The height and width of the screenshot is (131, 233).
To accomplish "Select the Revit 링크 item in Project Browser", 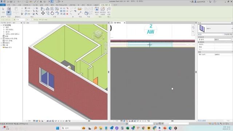I will click(8, 47).
